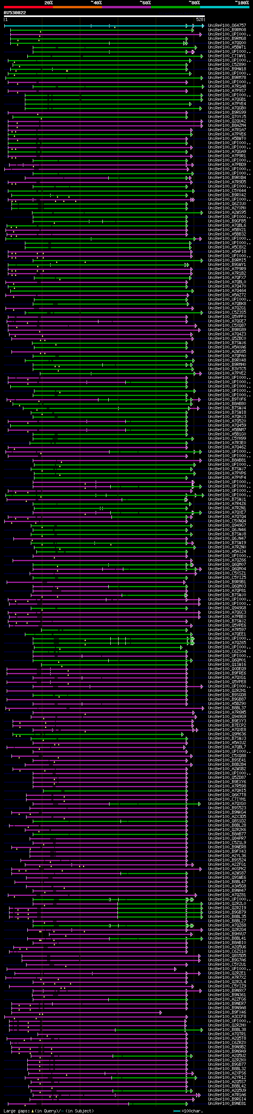The width and height of the screenshot is (253, 1114).
Task: Select the UniRef100_Q70YJ5 hit label
Action: coord(227,117)
